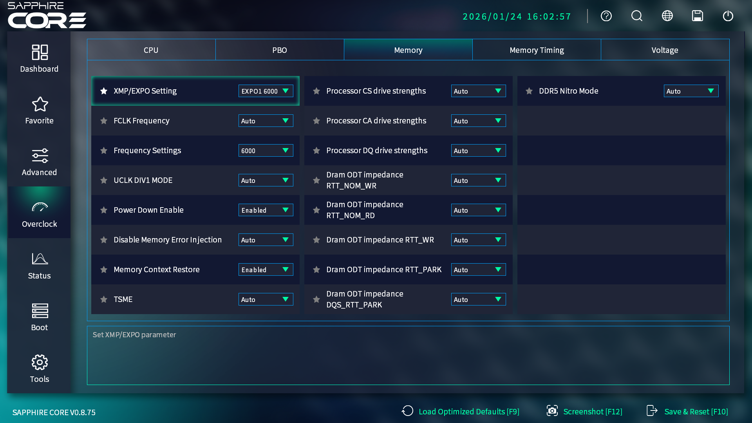Click Load Optimized Defaults [F9]
This screenshot has width=752, height=423.
[x=461, y=412]
